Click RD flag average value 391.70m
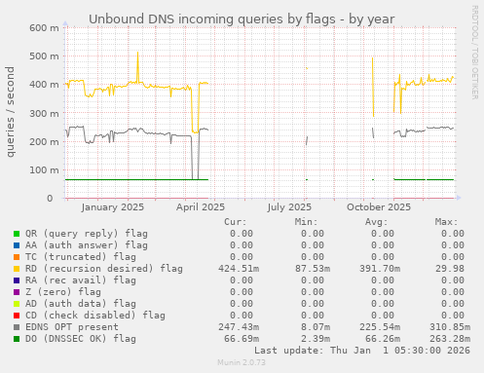The width and height of the screenshot is (484, 373). tap(380, 269)
